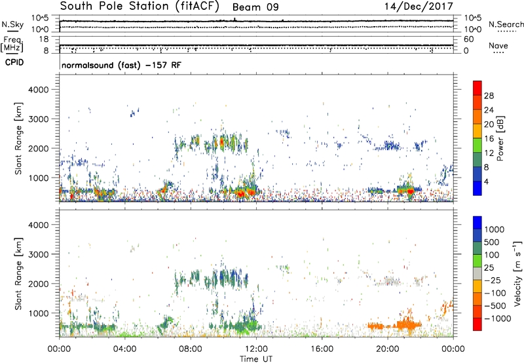Click the 'Freq. [MHz]' axis label
This screenshot has width=524, height=363.
pyautogui.click(x=12, y=44)
